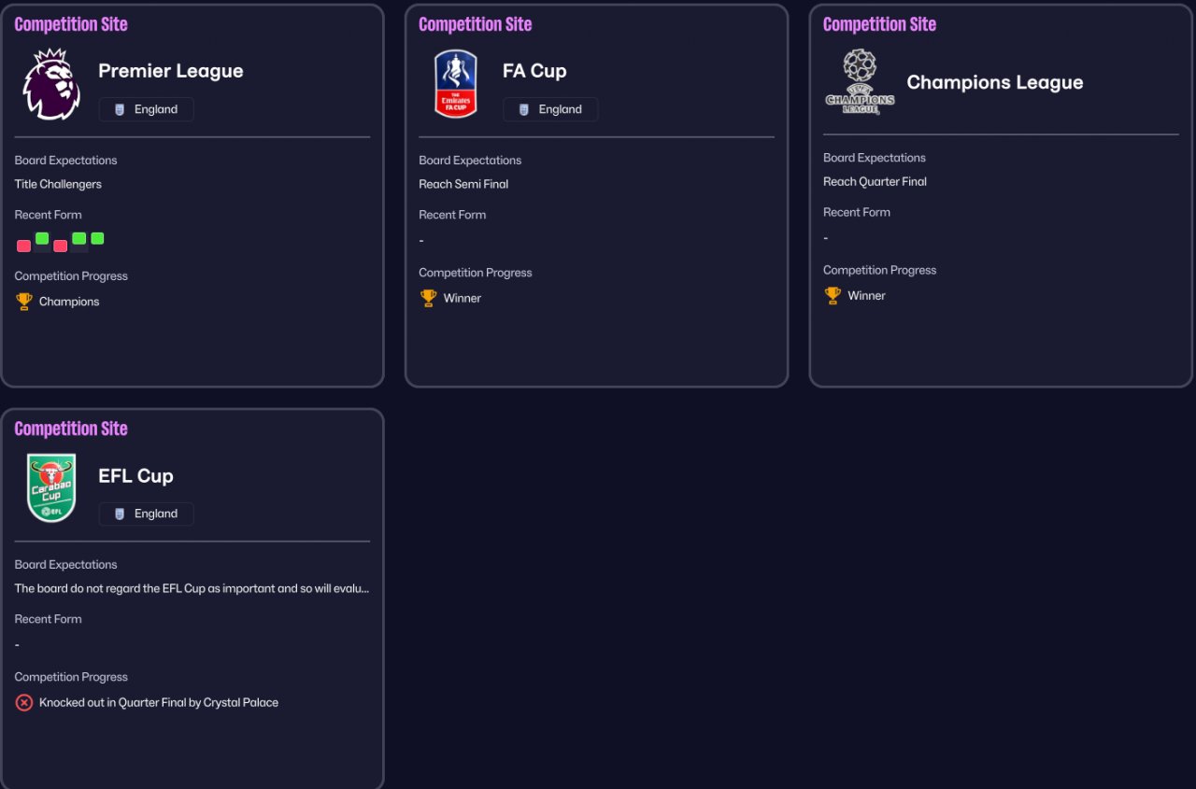Click the England badge button under EFL Cup

pyautogui.click(x=147, y=514)
